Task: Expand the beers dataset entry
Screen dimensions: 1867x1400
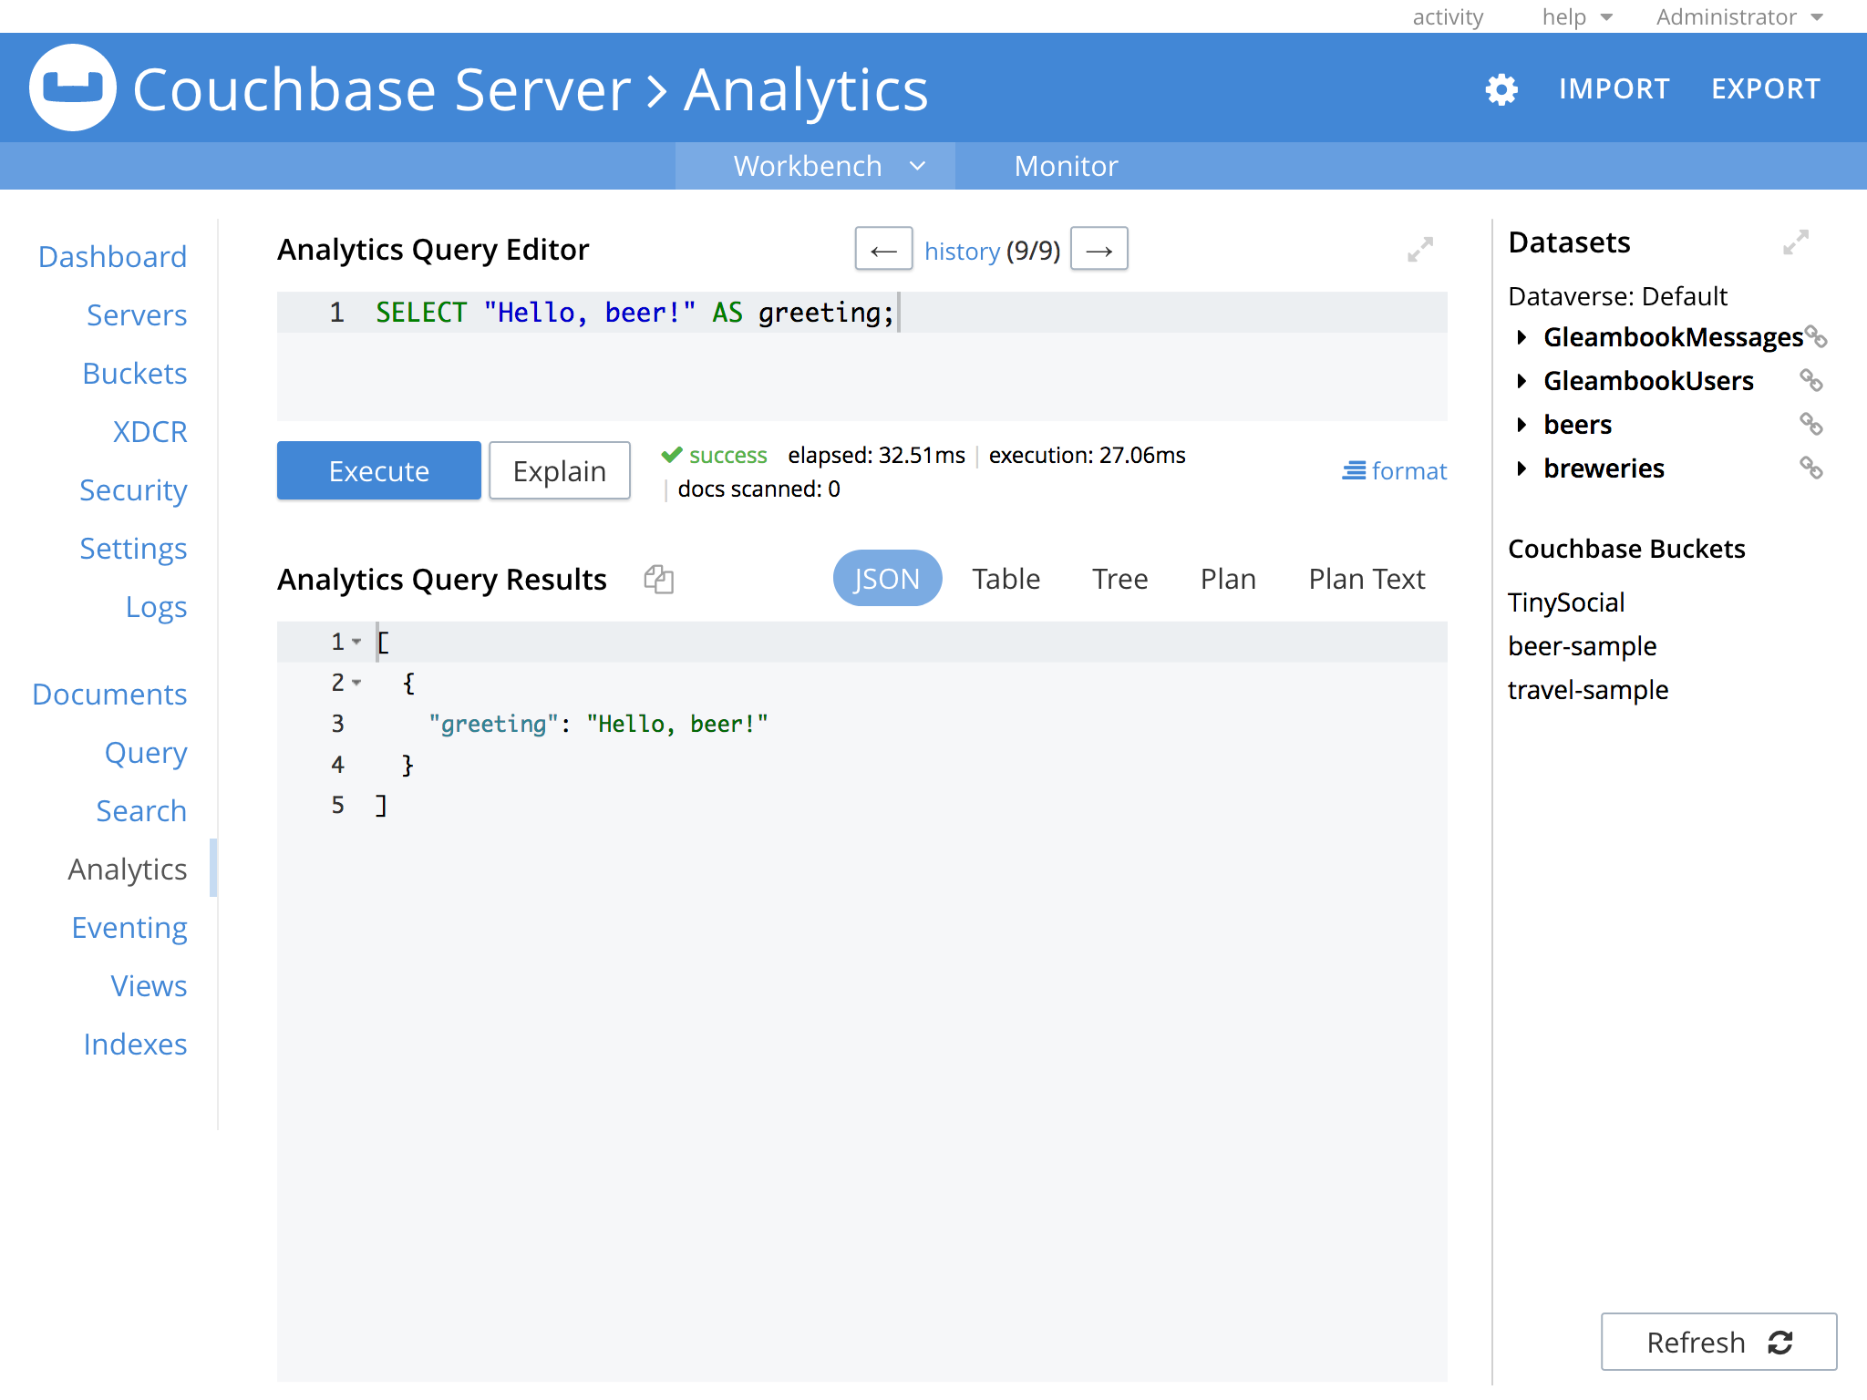Action: (1521, 425)
